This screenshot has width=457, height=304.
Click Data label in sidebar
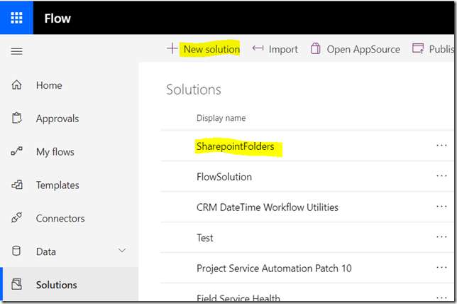(45, 251)
